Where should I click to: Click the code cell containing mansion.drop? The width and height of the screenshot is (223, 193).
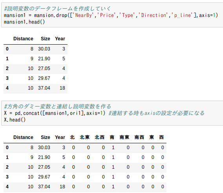(112, 15)
